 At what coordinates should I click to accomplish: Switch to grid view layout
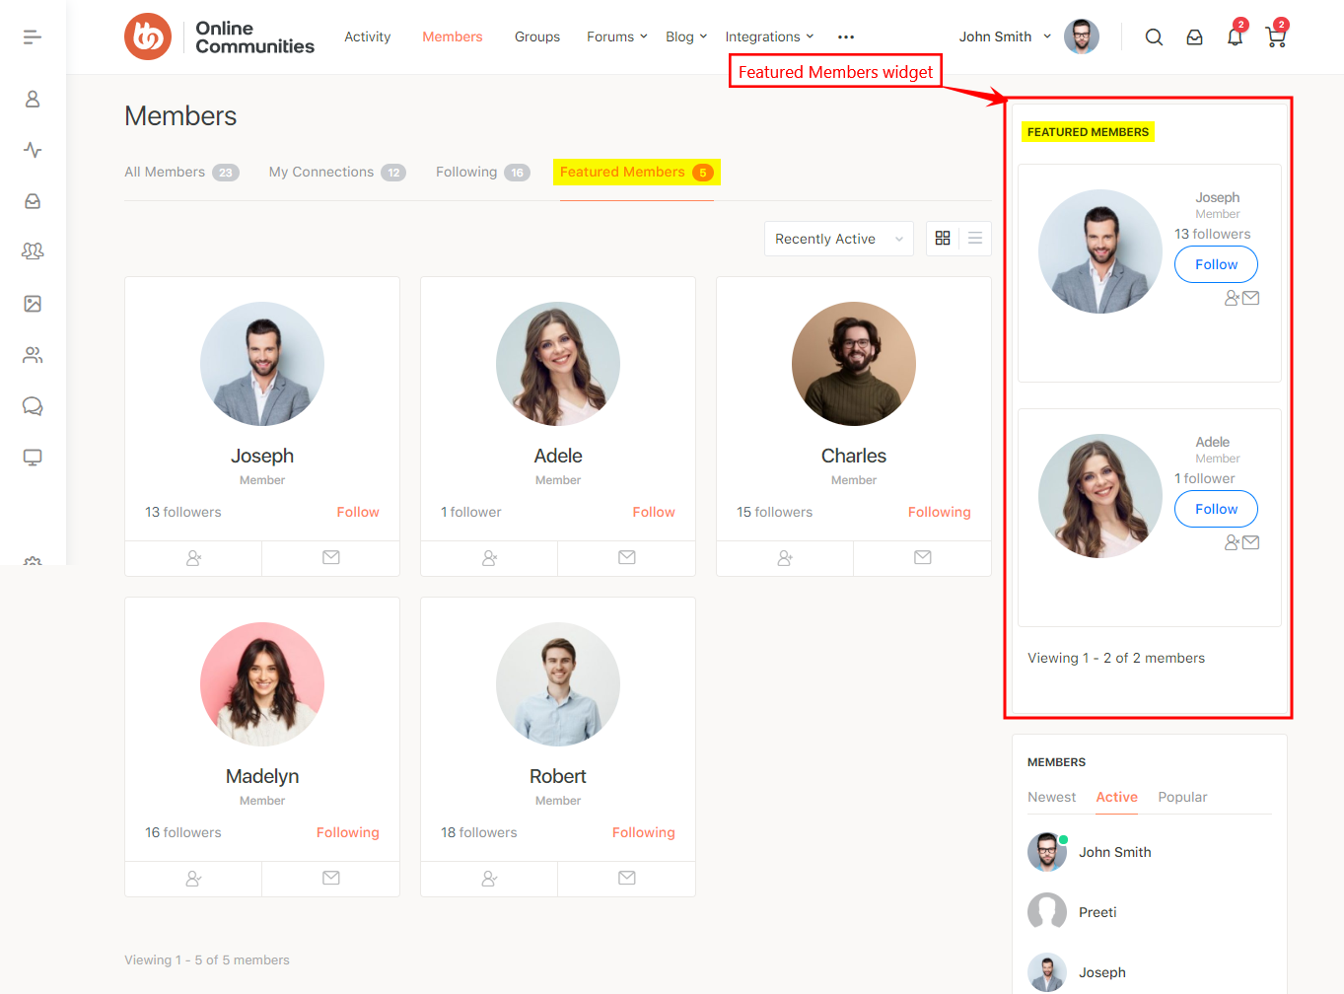(943, 239)
